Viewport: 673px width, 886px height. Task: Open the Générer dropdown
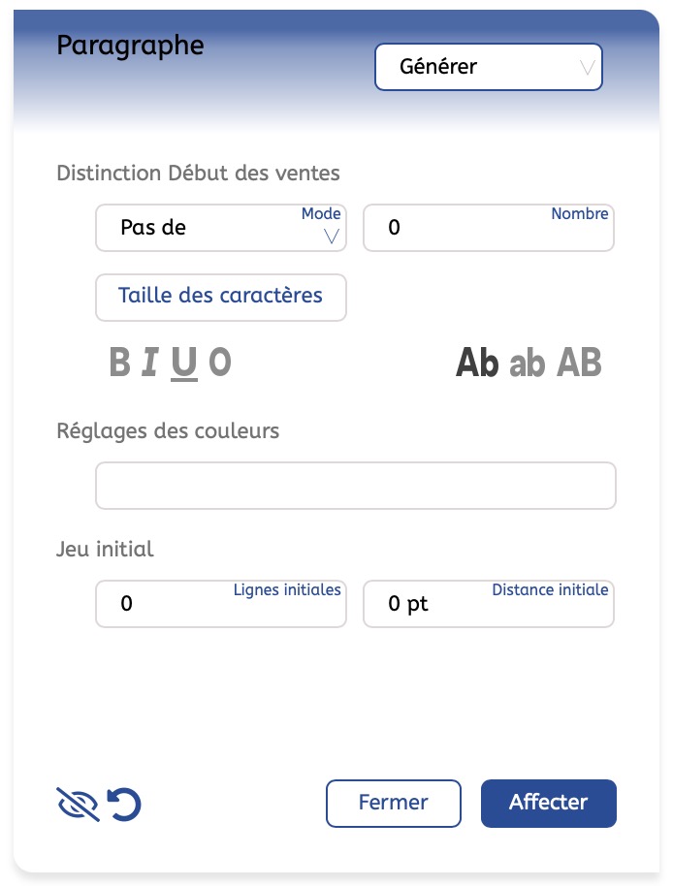(489, 67)
